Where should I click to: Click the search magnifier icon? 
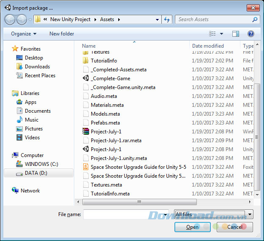[255, 19]
